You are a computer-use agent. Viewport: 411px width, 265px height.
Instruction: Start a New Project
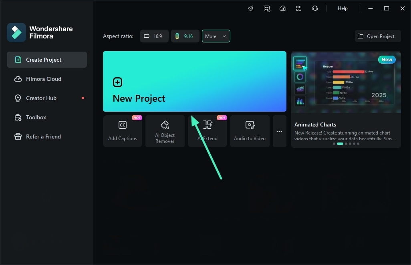coord(195,81)
